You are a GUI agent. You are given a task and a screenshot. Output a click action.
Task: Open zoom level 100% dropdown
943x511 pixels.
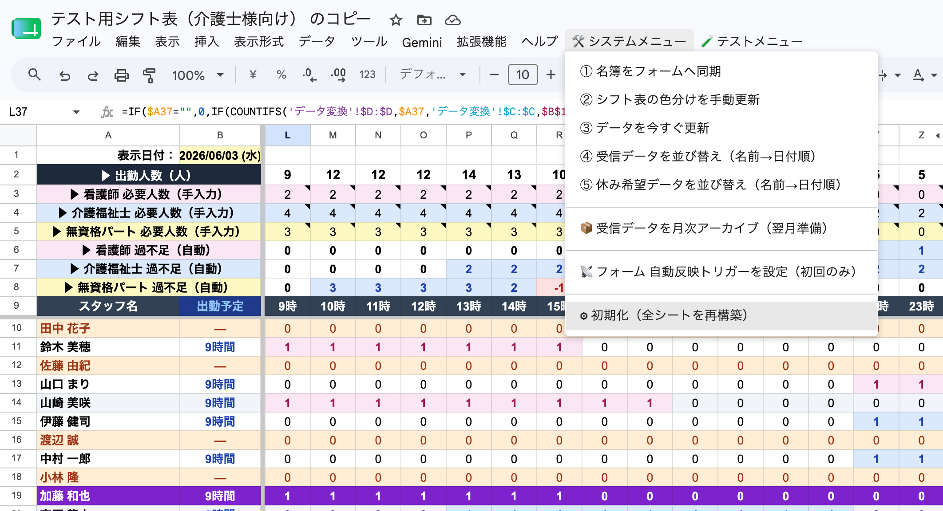[x=198, y=75]
